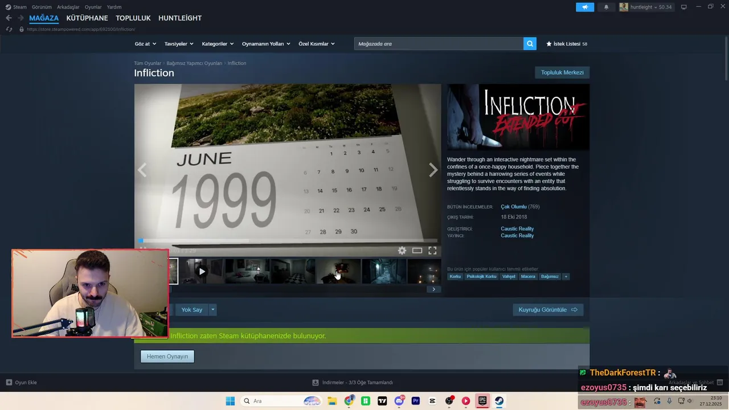
Task: Click the magnifier search button
Action: tap(530, 44)
